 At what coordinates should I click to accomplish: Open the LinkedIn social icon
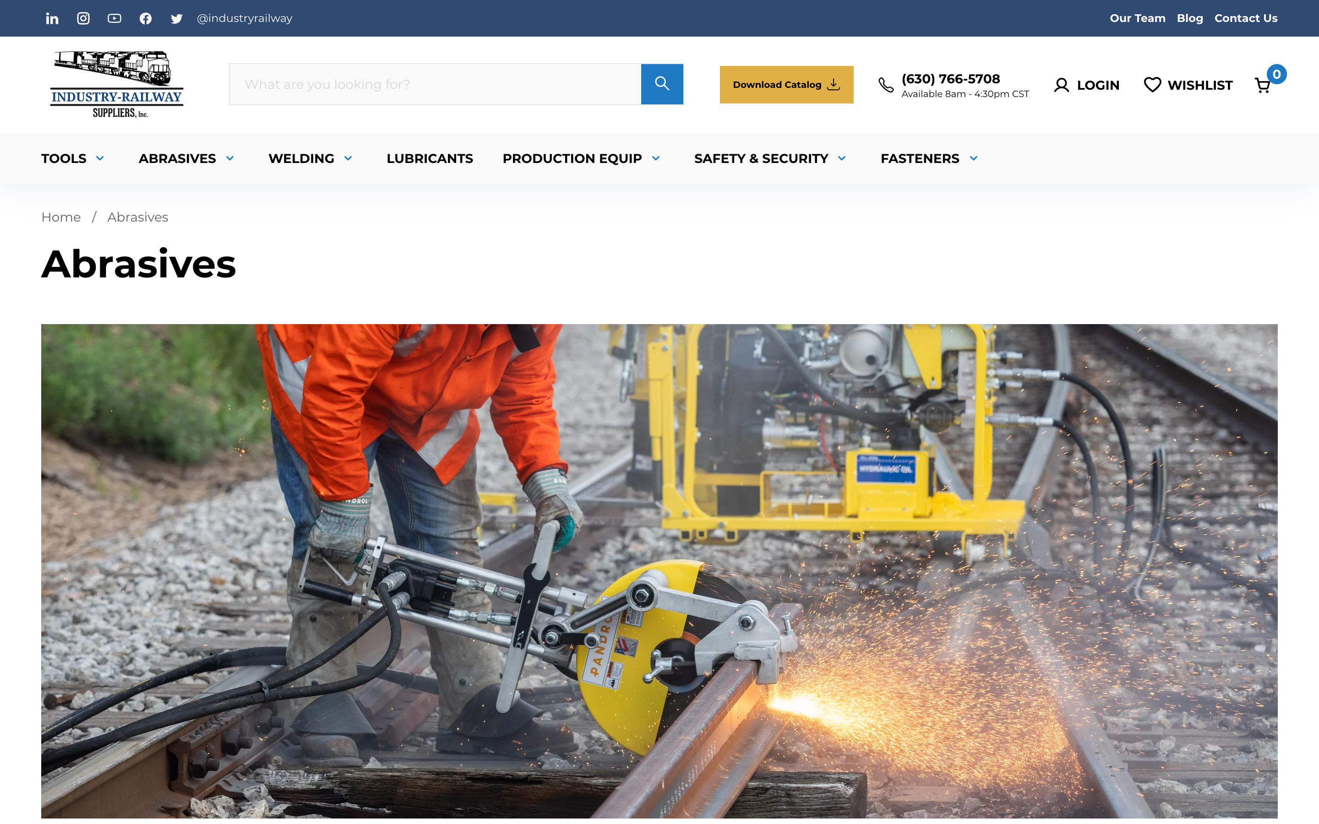click(52, 18)
